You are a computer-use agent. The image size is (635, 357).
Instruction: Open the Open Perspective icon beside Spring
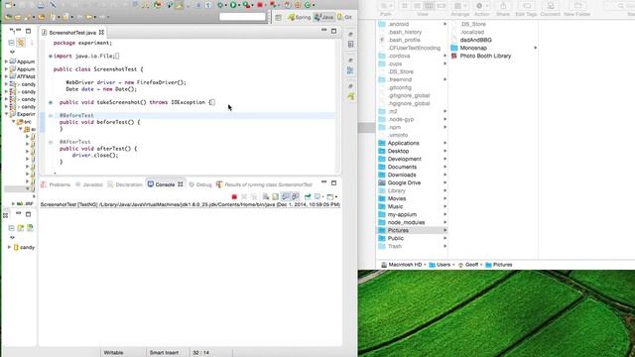tap(278, 18)
